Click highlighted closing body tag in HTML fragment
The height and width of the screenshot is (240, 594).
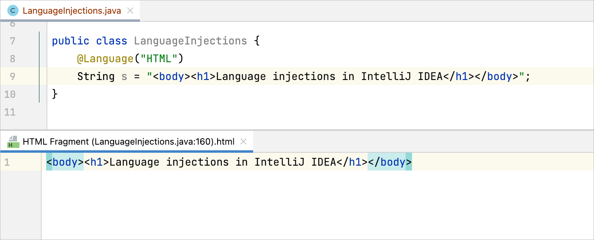pos(390,162)
